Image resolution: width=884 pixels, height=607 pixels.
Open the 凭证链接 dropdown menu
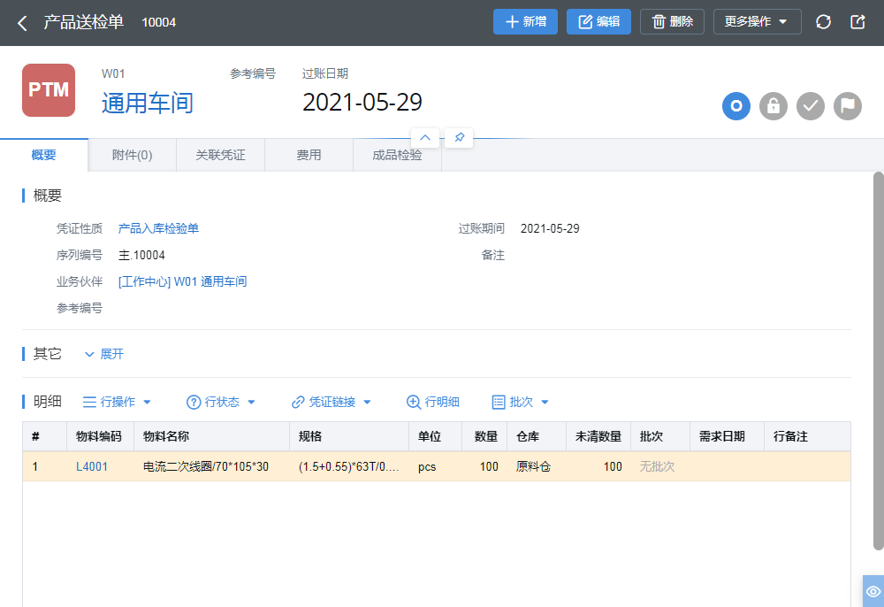[331, 402]
